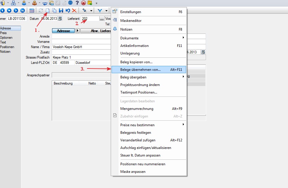
Task: Click the copy document icon
Action: click(54, 10)
